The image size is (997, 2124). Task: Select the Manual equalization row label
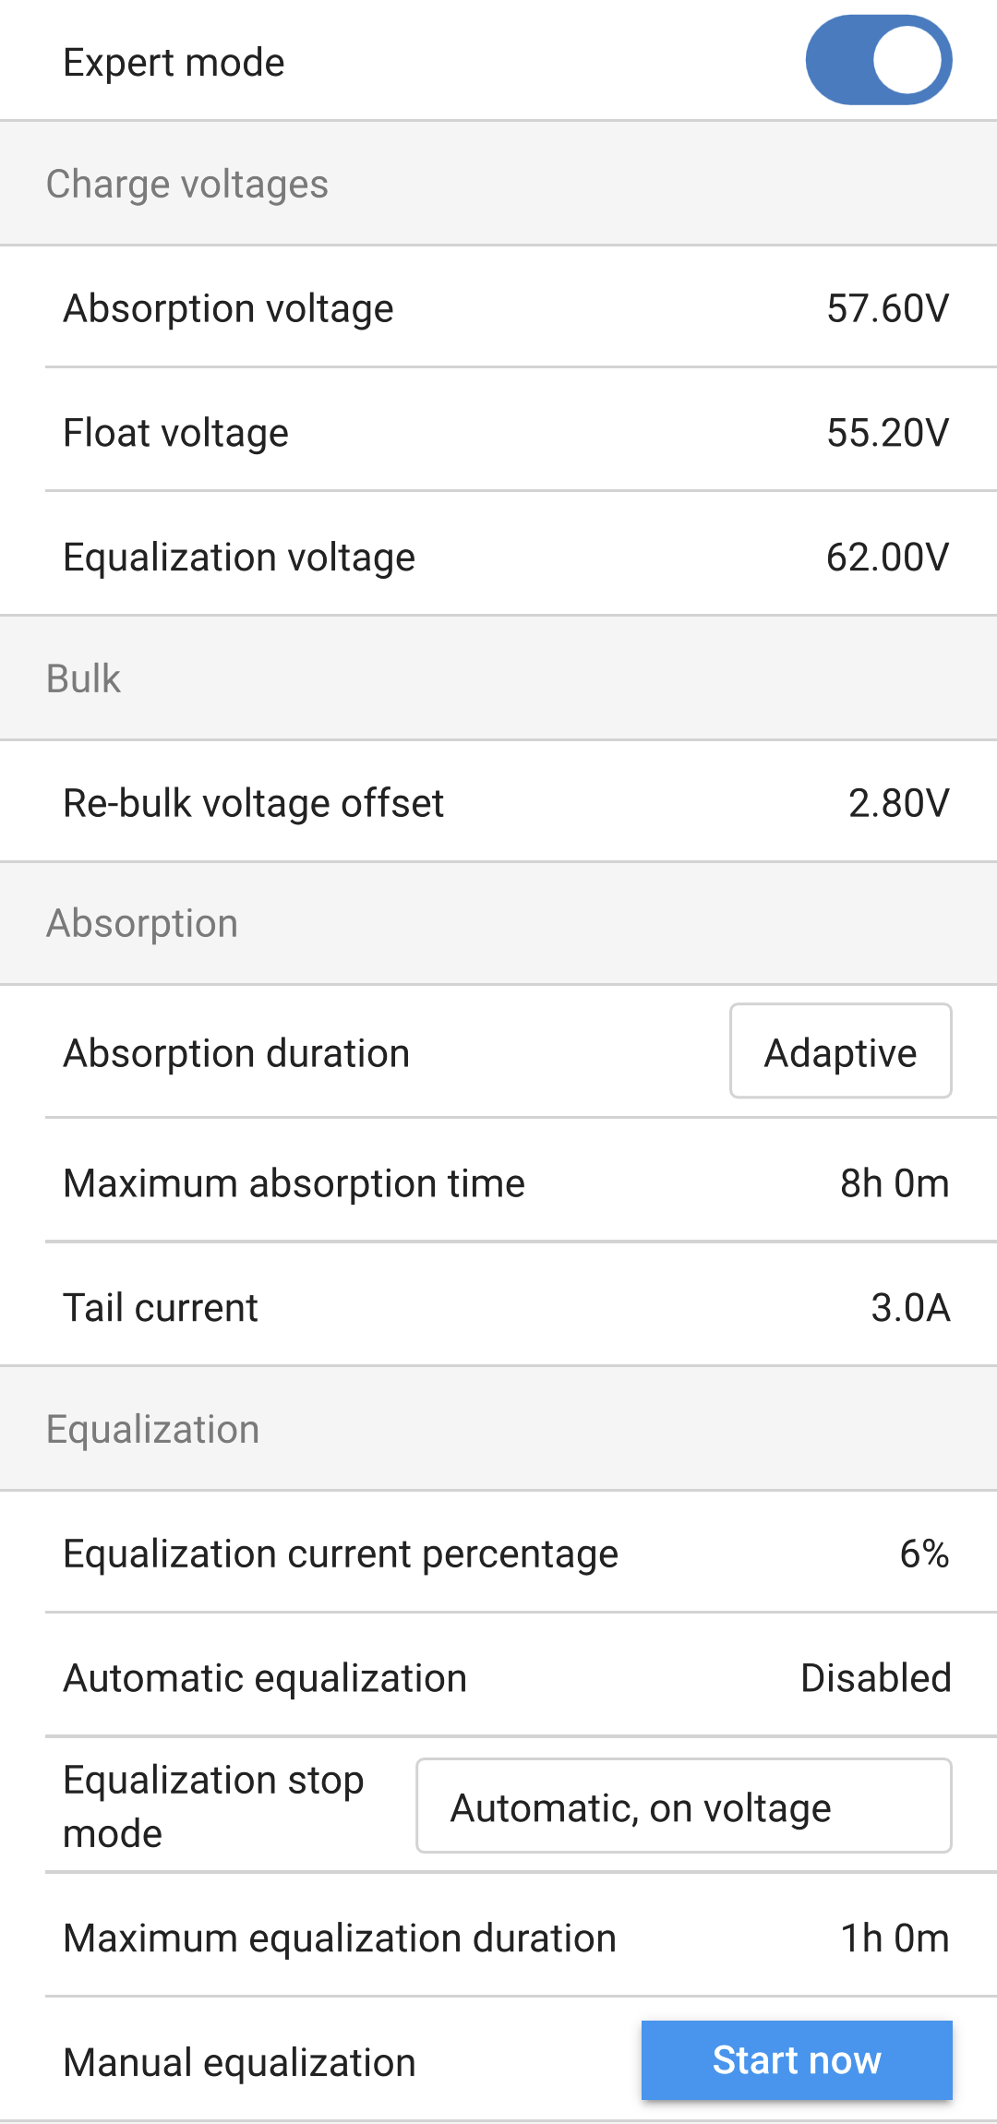point(239,2063)
